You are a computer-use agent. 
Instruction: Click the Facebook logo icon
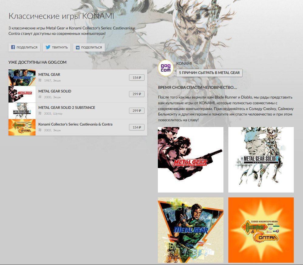point(13,47)
